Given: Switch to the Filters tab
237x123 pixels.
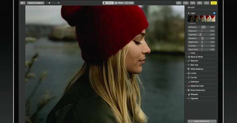Looking at the screenshot, I should [119, 3].
